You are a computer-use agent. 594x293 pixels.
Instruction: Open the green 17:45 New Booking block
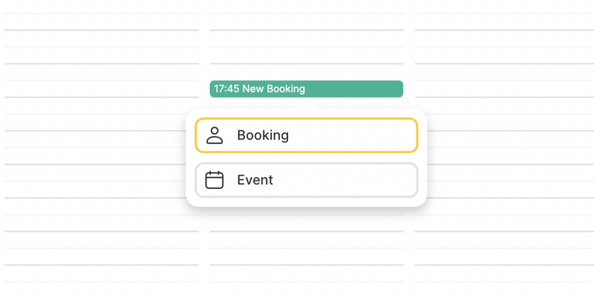tap(307, 89)
